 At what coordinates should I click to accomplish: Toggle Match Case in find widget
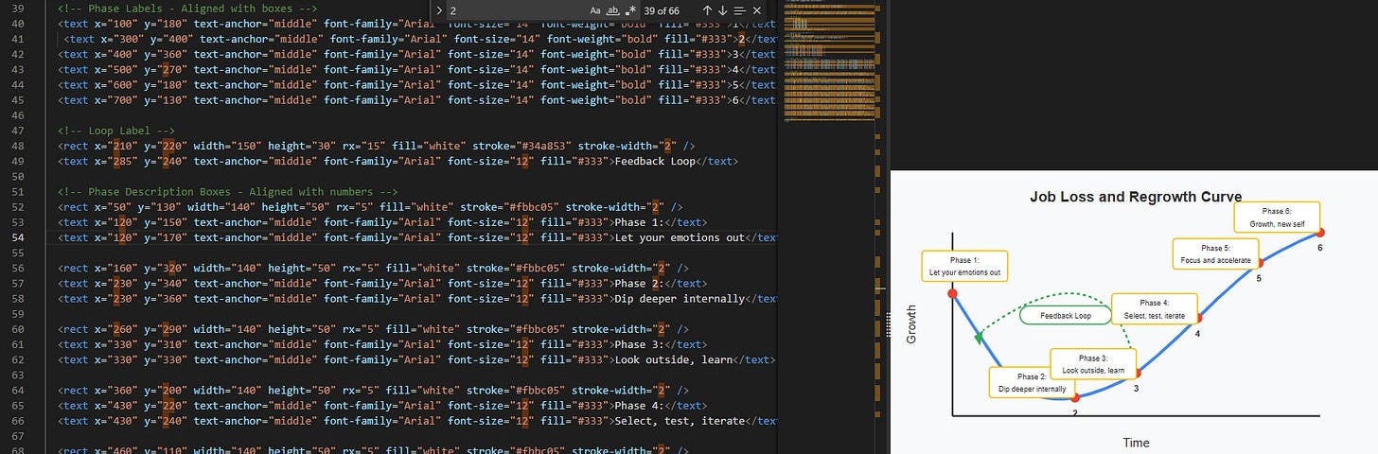[595, 10]
